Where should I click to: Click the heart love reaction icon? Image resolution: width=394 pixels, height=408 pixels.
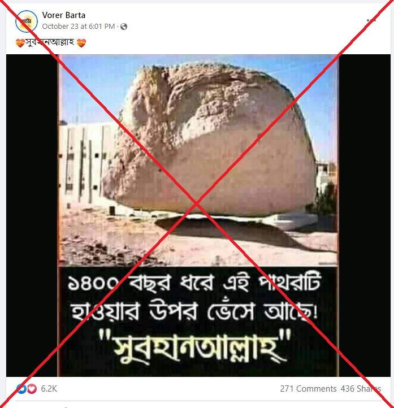(32, 389)
